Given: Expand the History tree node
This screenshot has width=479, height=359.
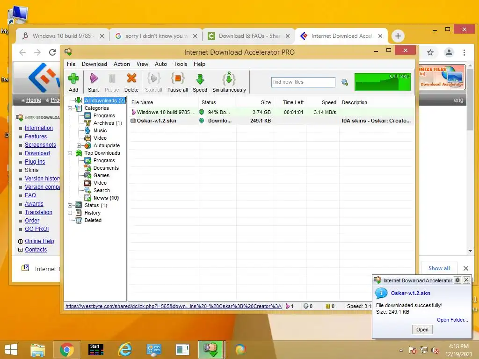Looking at the screenshot, I should coord(70,213).
